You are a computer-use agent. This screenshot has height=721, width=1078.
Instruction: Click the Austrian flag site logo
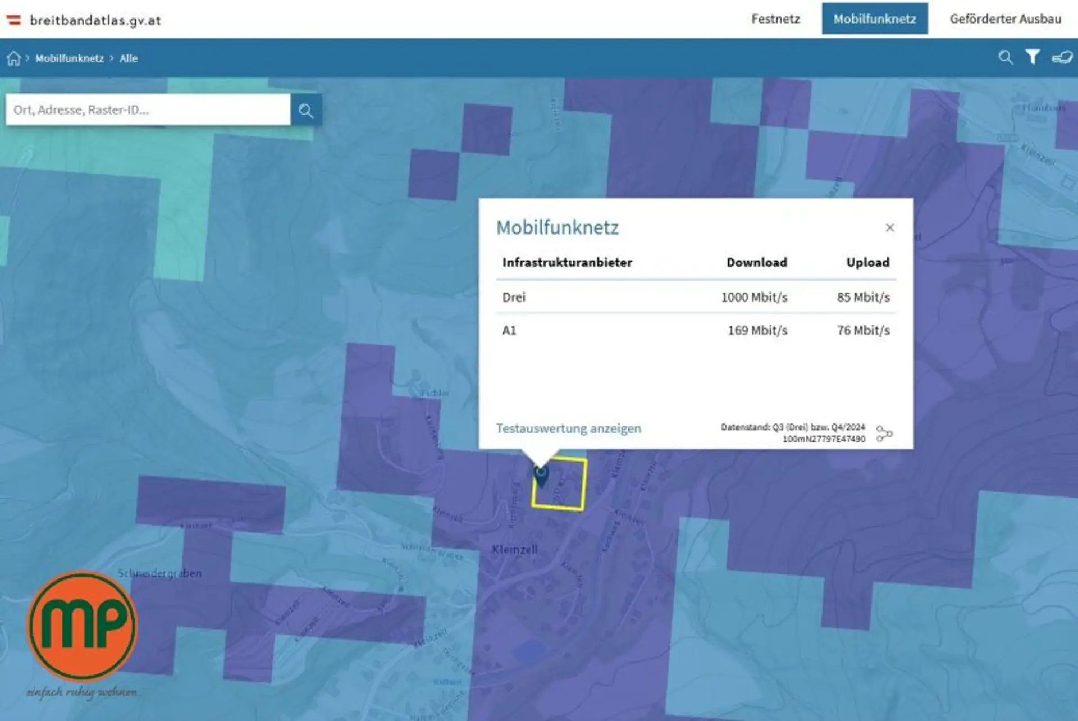point(13,20)
